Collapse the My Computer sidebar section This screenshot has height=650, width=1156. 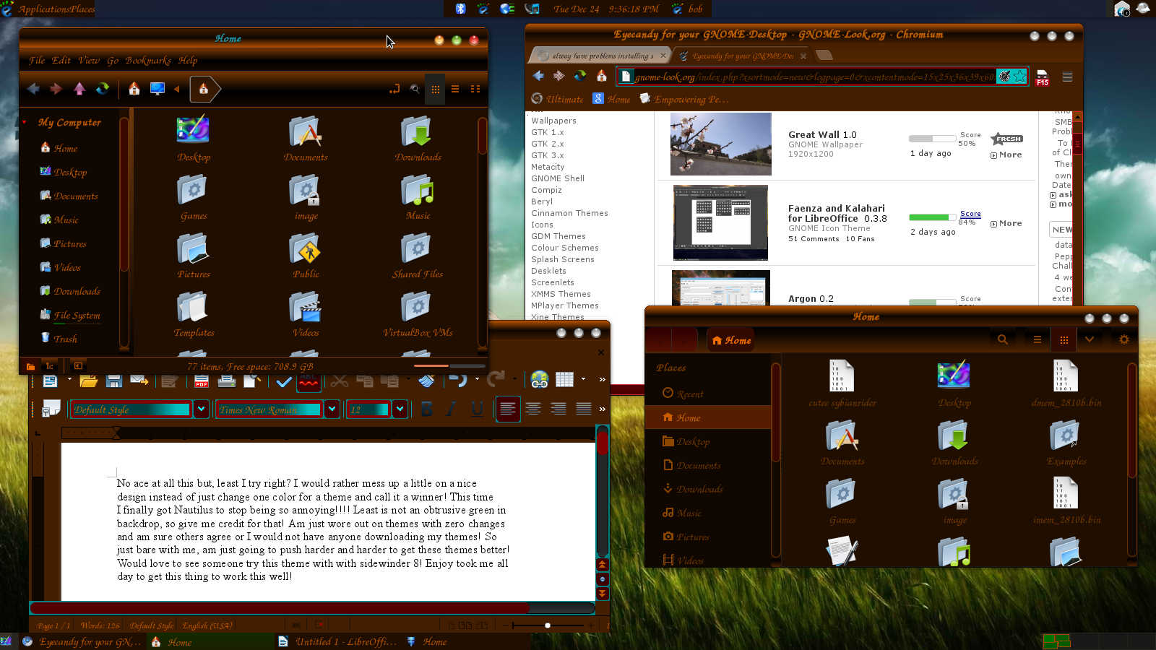[25, 123]
